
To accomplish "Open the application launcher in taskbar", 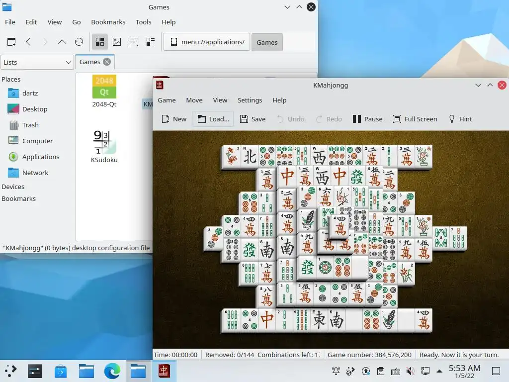I will click(x=11, y=371).
